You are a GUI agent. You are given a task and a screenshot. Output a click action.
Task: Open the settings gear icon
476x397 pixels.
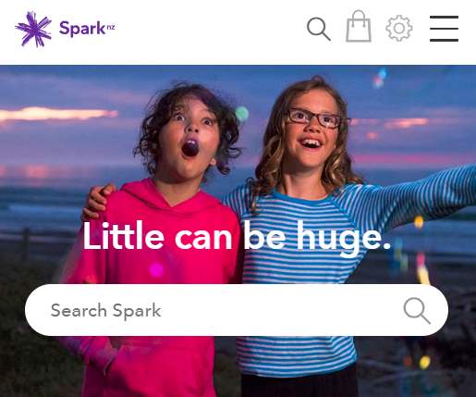tap(399, 28)
